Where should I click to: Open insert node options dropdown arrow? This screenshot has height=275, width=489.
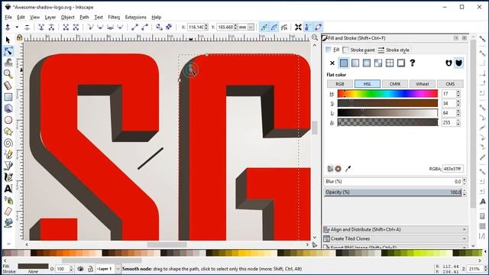[17, 27]
